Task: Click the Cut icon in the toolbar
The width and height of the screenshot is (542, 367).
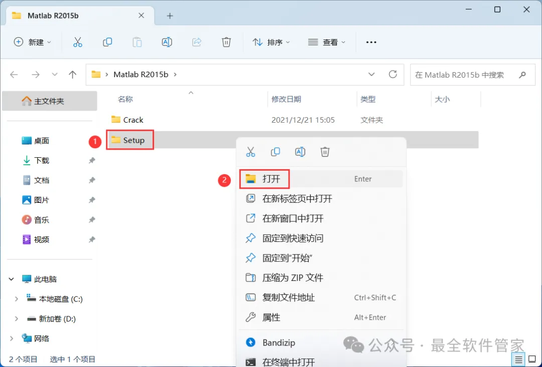Action: click(77, 42)
